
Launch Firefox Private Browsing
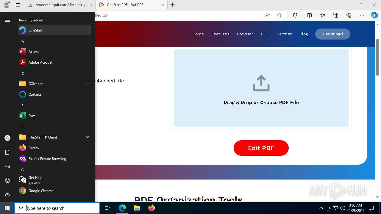tap(54, 158)
